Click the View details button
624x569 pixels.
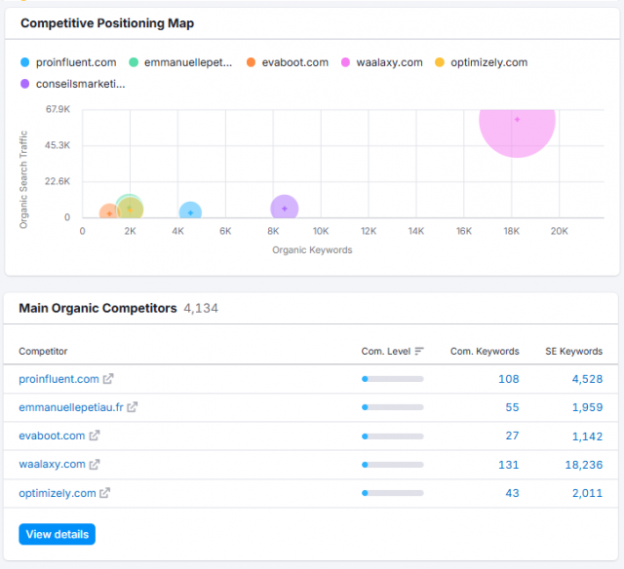57,534
